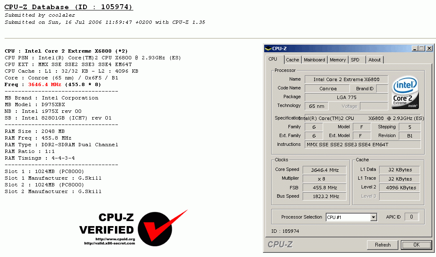Click the red 3646.4 MHz frequency text

[44, 84]
